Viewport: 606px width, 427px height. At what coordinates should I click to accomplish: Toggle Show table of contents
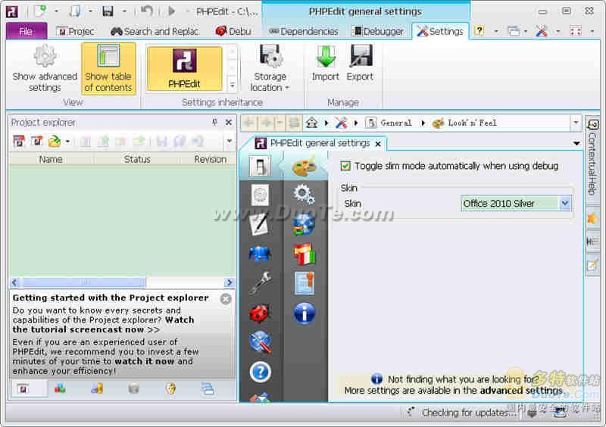pyautogui.click(x=108, y=68)
